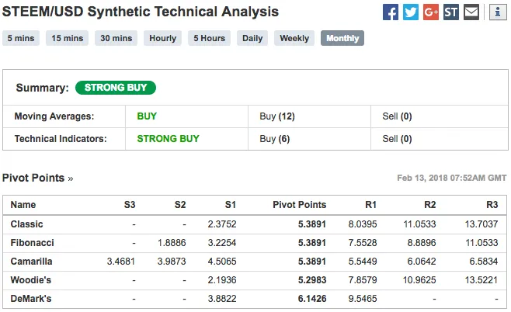Click Fibonacci S1 value 3.2254
511x312 pixels.
222,243
